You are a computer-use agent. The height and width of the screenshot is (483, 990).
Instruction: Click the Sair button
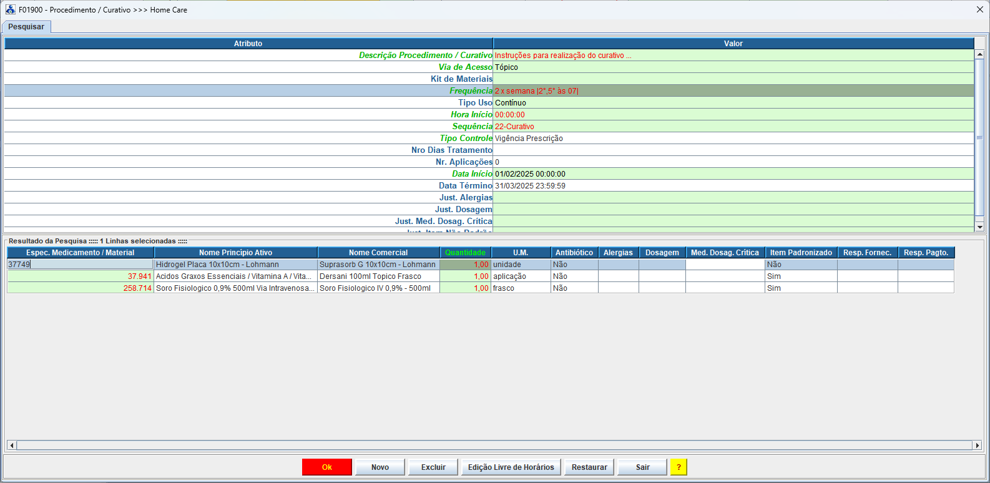pyautogui.click(x=642, y=467)
